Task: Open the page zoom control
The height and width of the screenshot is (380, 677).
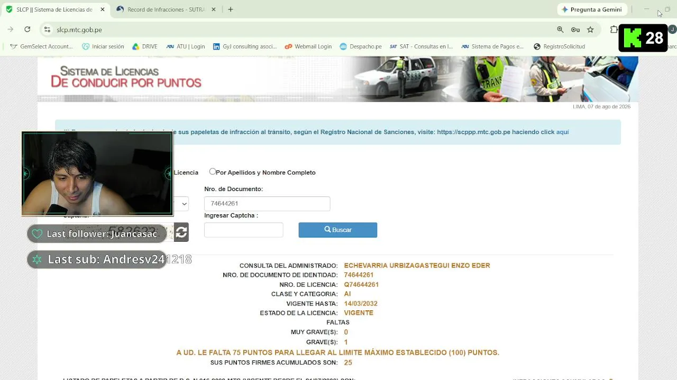Action: (x=560, y=30)
